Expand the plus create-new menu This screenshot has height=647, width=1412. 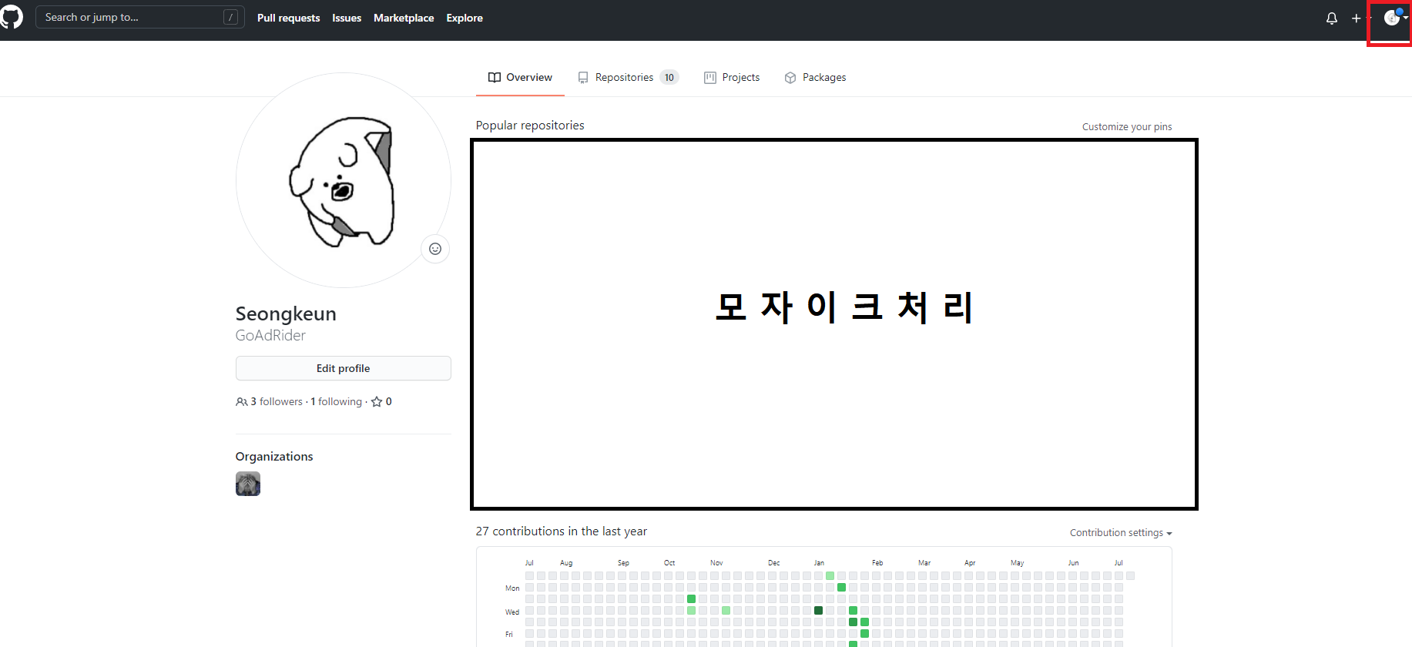tap(1360, 18)
